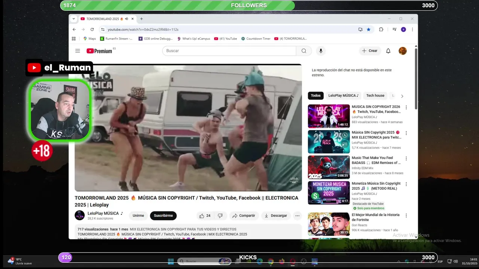Open the Crear create menu
The height and width of the screenshot is (269, 479).
370,51
